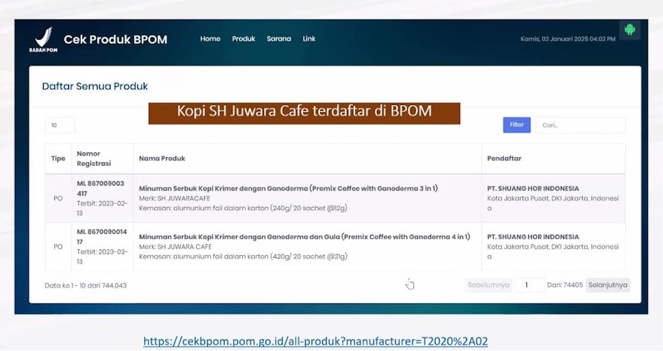Viewport: 663px width, 351px height.
Task: Click the Cek Produk BPOM title
Action: pyautogui.click(x=116, y=39)
